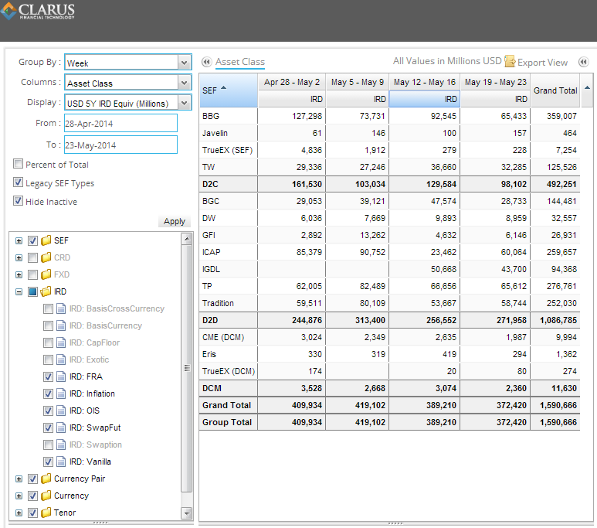Click the IRD: Vanilla document icon
597x528 pixels.
pos(61,462)
